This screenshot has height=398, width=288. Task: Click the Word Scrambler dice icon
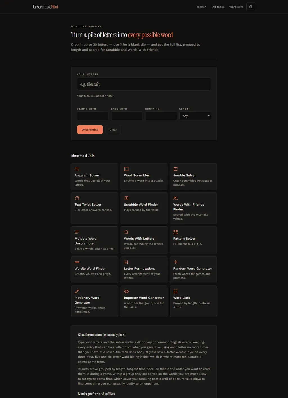(126, 169)
